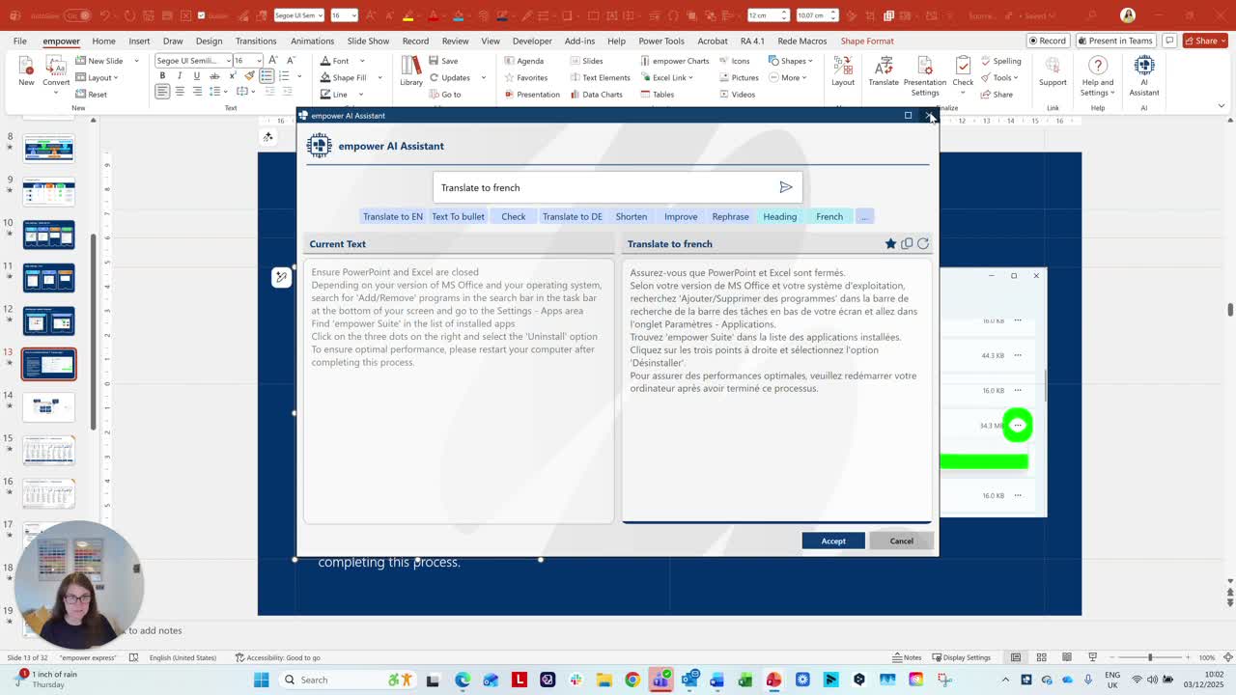Screen dimensions: 1236x695
Task: Click the Translate to DE preset
Action: (572, 216)
